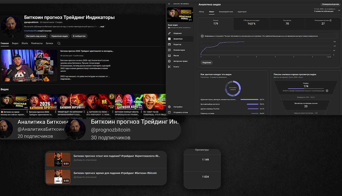Open the Shorts tab on channel page
Screen dimensions: 342x196
[25, 43]
